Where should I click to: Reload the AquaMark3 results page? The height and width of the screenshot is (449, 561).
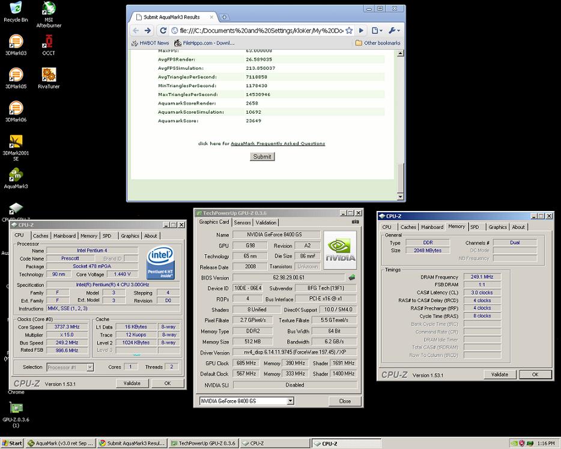tap(163, 31)
